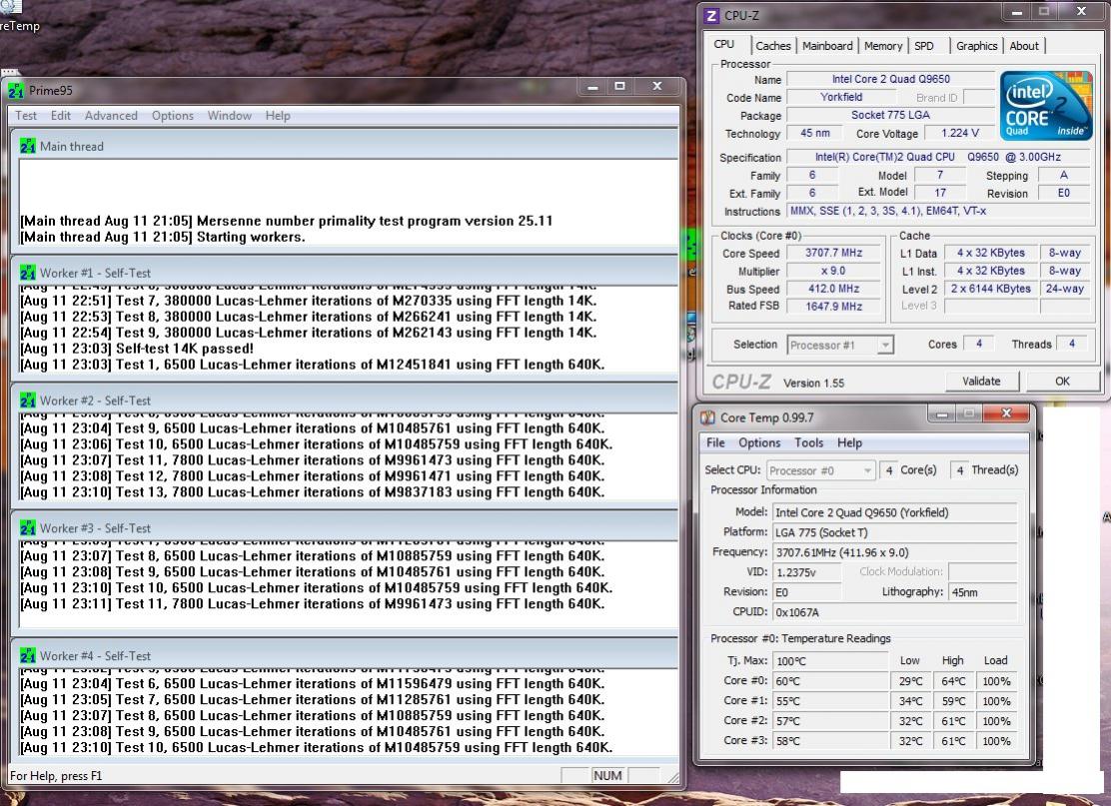Click the CPUID 0x1067A field
1111x806 pixels.
click(895, 612)
